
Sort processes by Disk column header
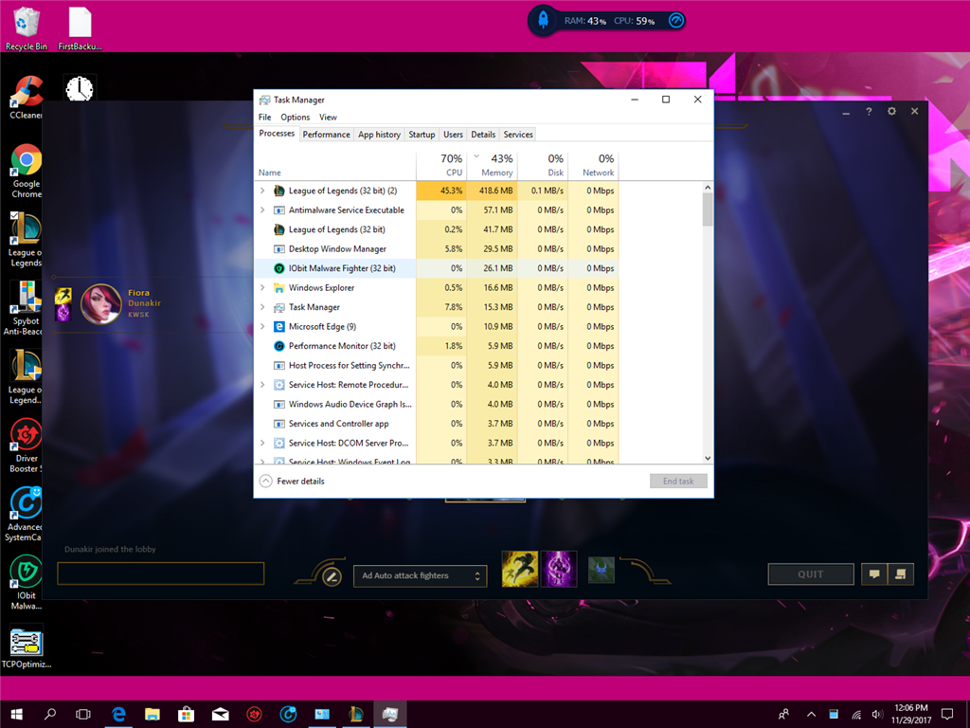coord(543,165)
